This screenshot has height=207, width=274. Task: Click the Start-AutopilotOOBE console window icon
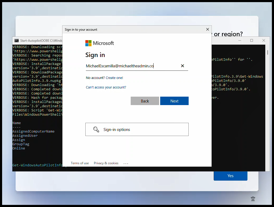pyautogui.click(x=16, y=41)
